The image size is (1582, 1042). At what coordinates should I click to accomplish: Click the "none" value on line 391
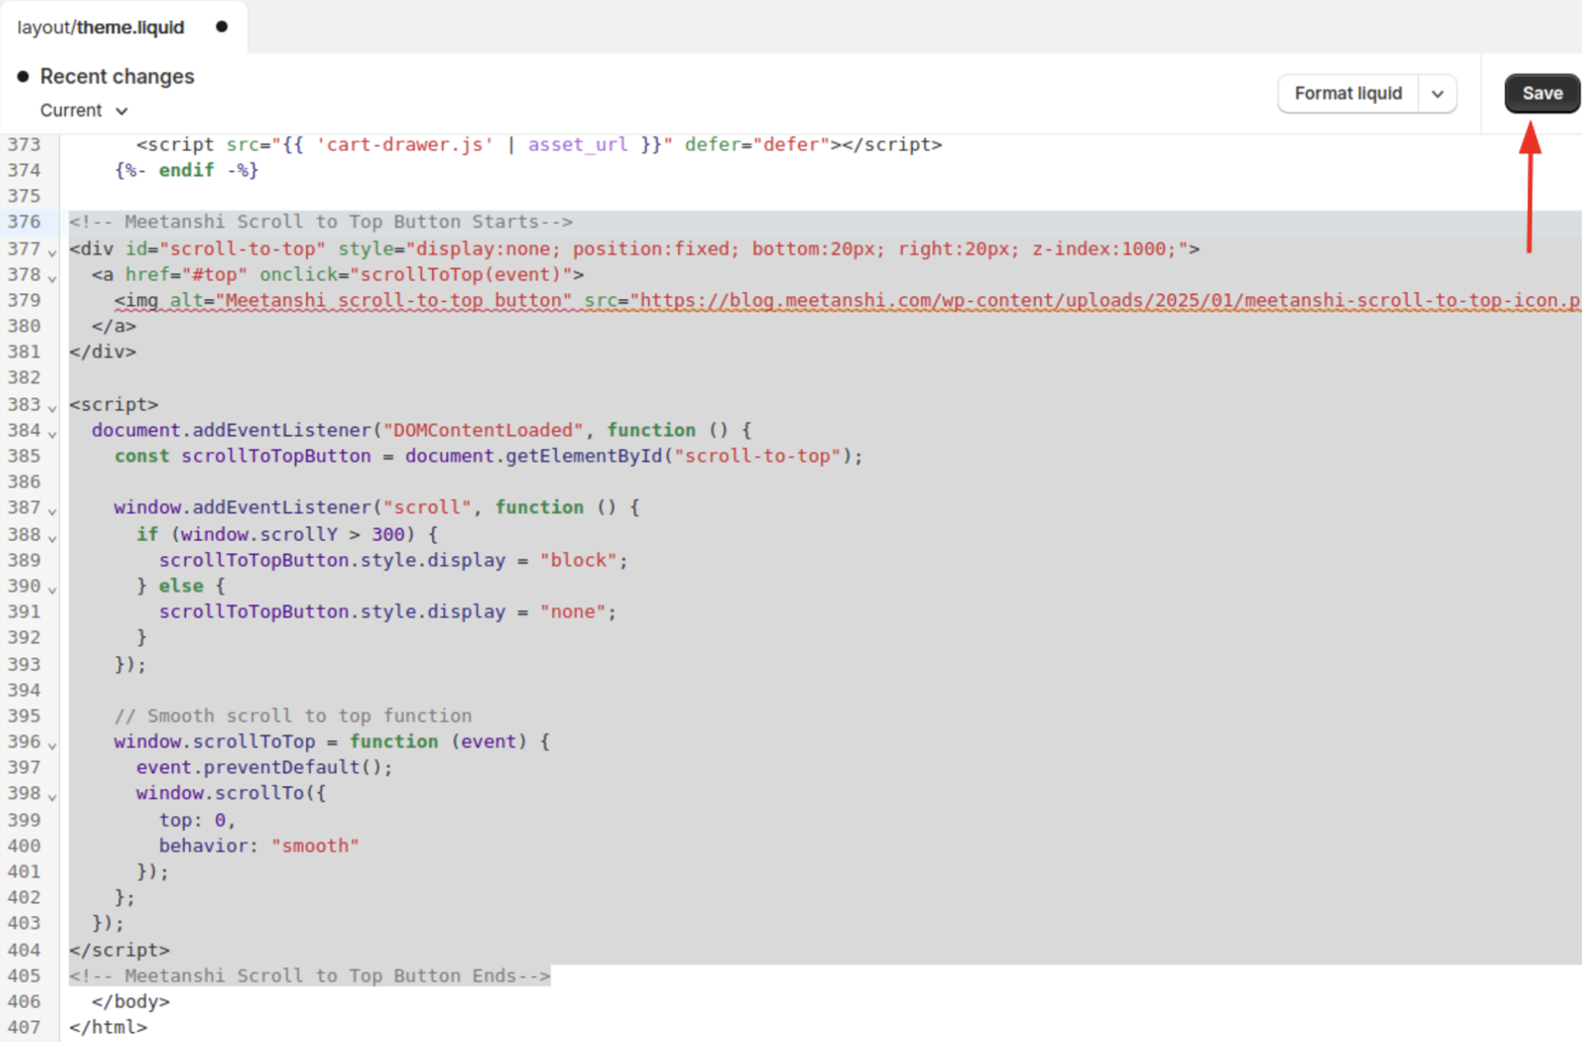[x=573, y=612]
